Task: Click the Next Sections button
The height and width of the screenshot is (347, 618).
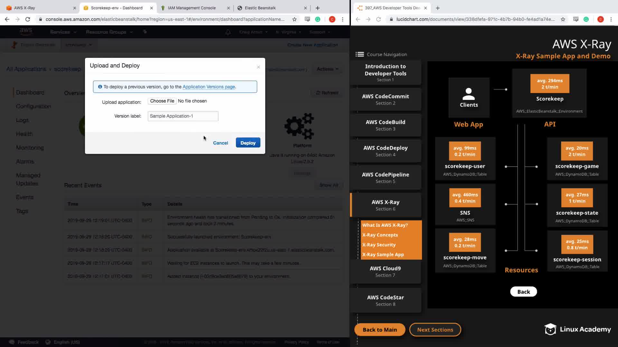Action: pos(435,329)
